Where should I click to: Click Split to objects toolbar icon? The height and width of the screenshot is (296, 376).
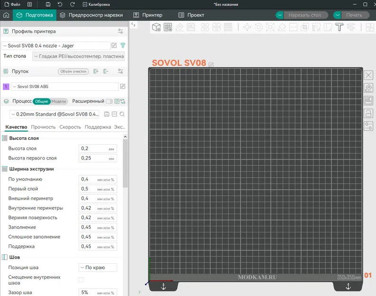pyautogui.click(x=205, y=27)
